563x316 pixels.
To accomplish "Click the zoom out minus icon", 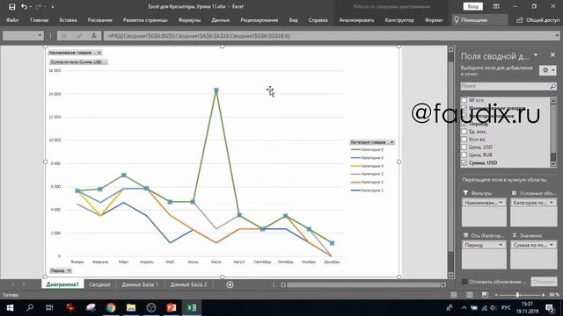I will click(x=496, y=295).
